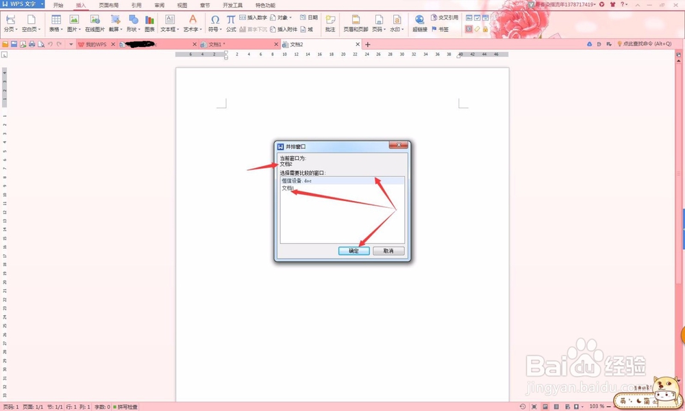Insert a 超链接 hyperlink
Image resolution: width=685 pixels, height=411 pixels.
coord(420,23)
